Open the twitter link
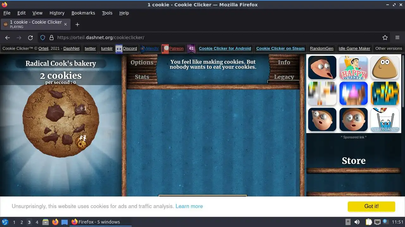 [x=90, y=48]
